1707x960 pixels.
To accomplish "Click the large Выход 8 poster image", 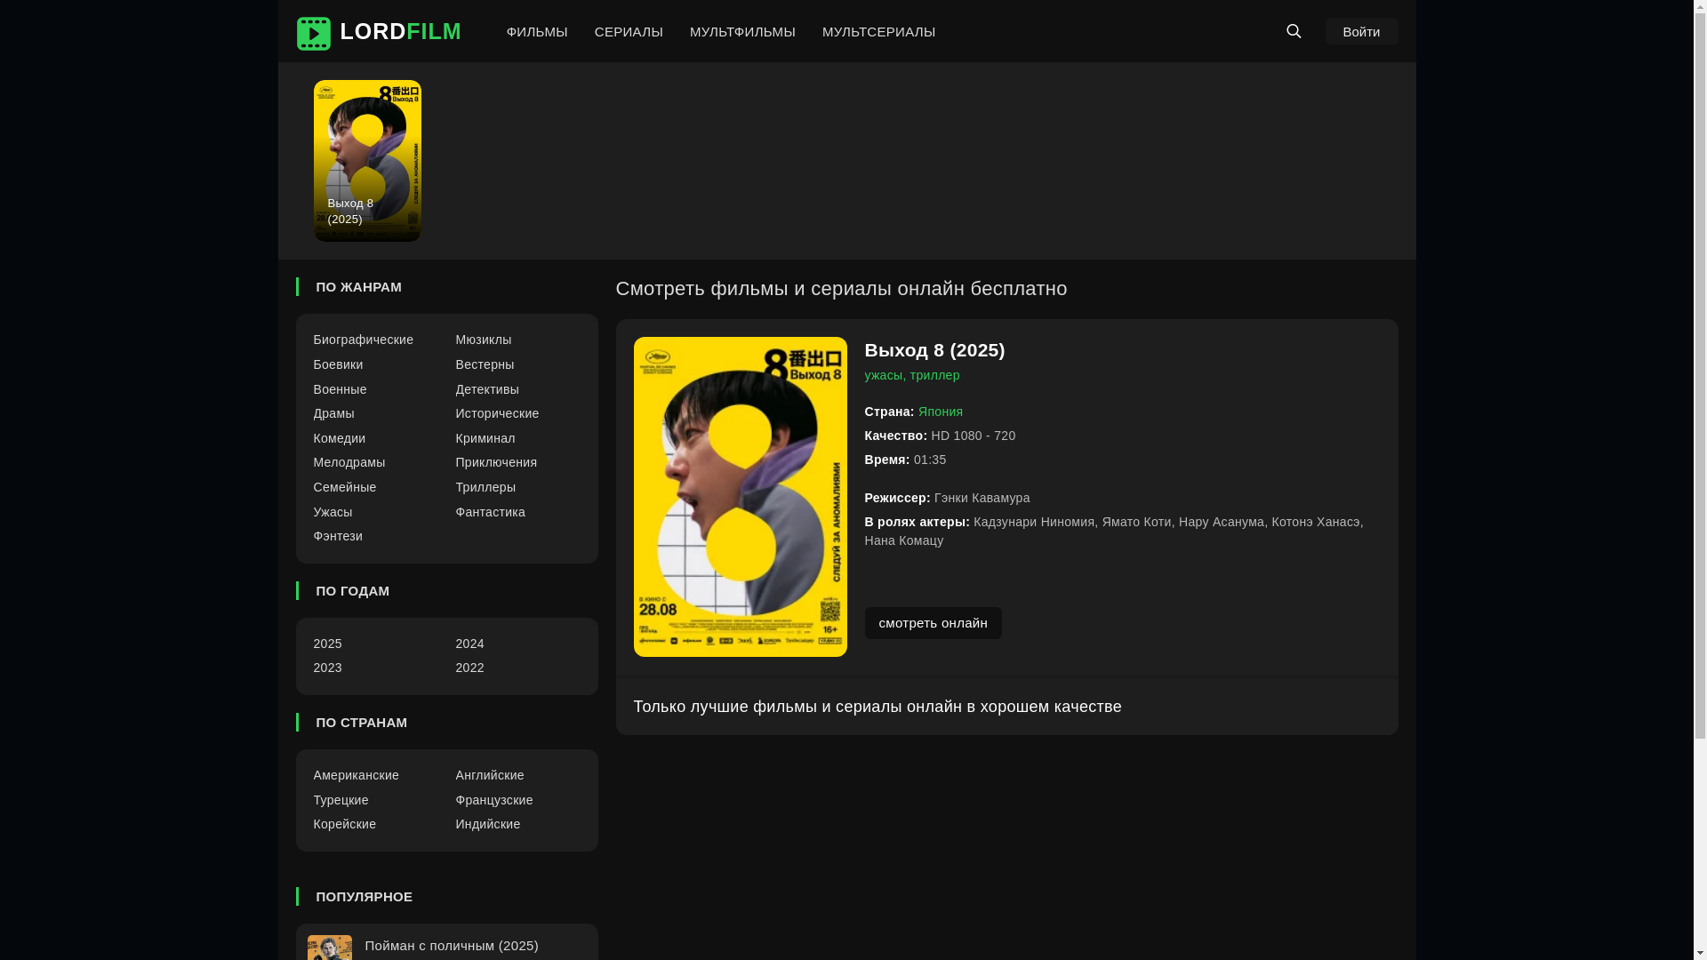I will 740,497.
